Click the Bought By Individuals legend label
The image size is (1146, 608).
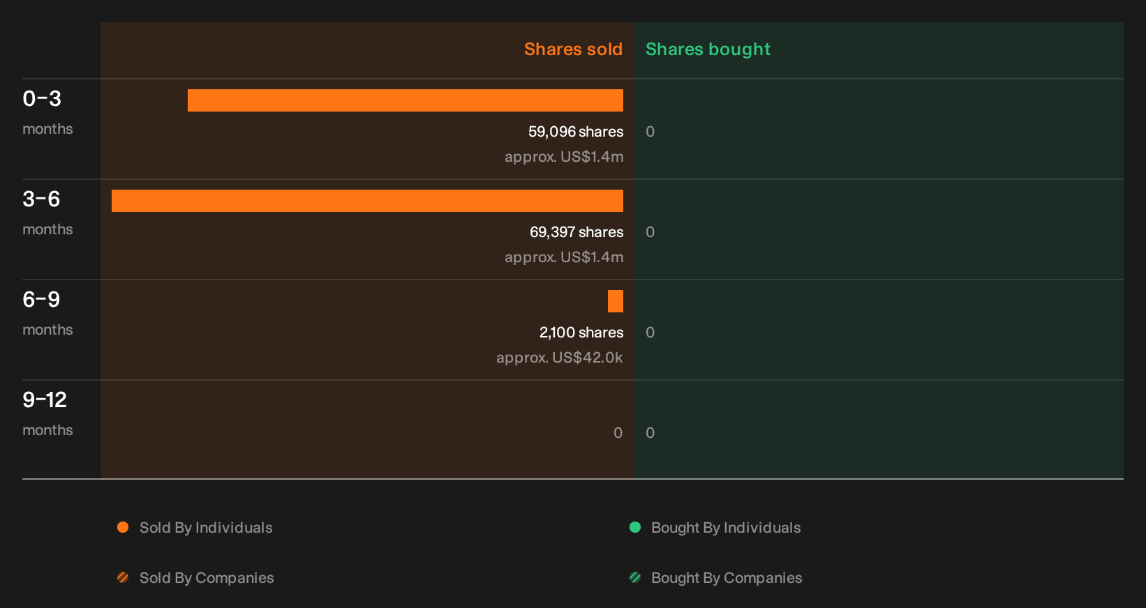coord(726,528)
